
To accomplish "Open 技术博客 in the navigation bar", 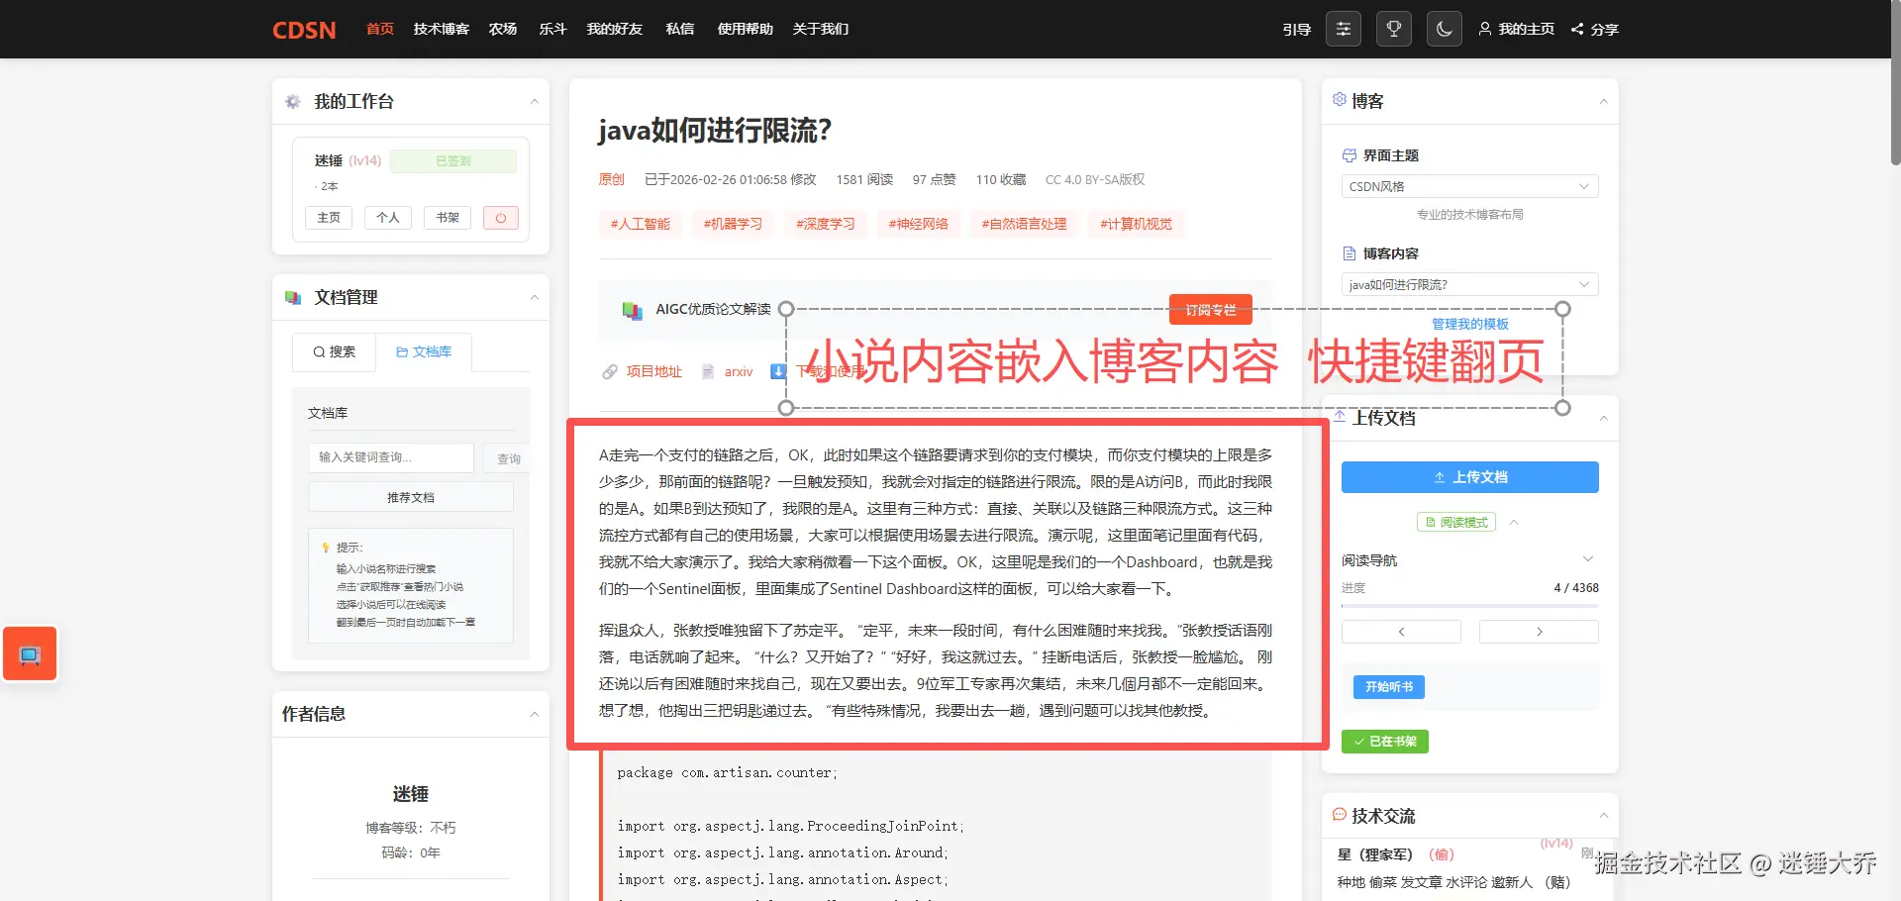I will coord(442,29).
